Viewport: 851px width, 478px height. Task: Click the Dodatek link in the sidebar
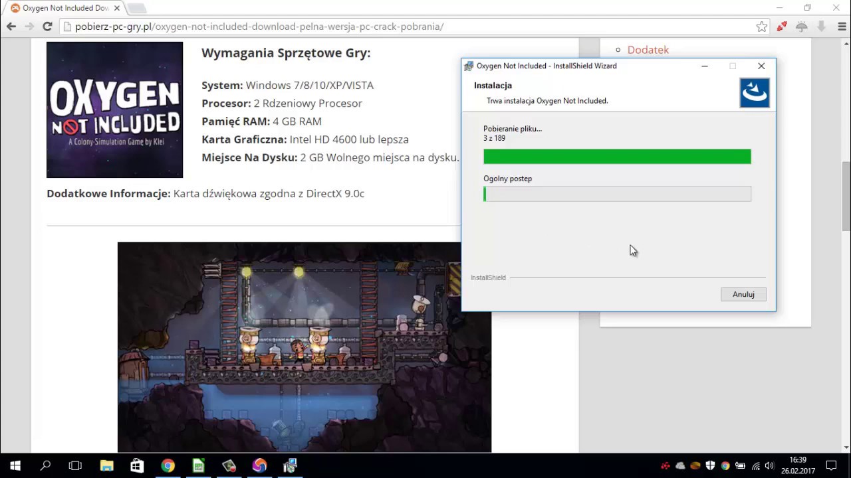tap(648, 50)
